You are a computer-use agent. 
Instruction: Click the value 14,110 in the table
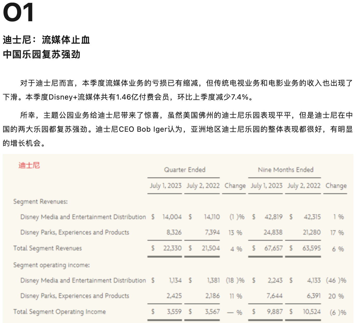[x=212, y=217]
